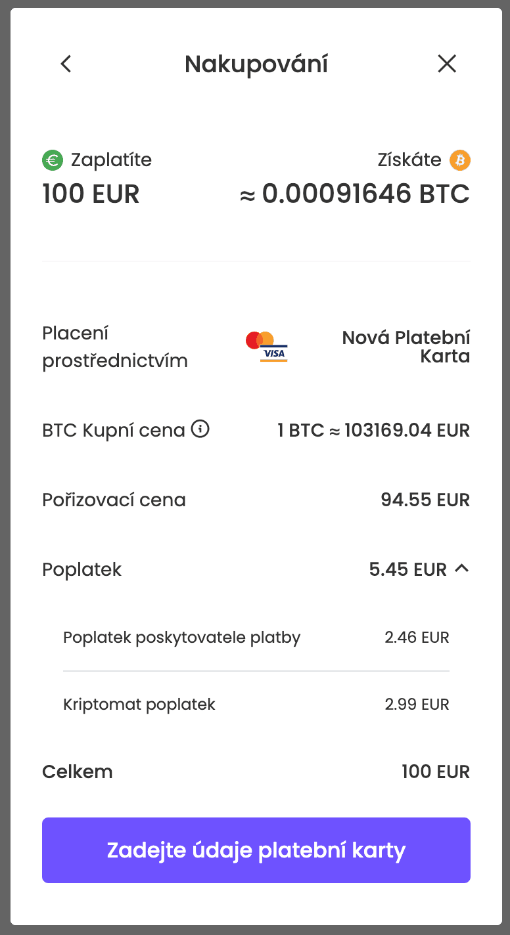Select Nová Platební Karta payment method
Screen dimensions: 510x935
click(x=406, y=347)
